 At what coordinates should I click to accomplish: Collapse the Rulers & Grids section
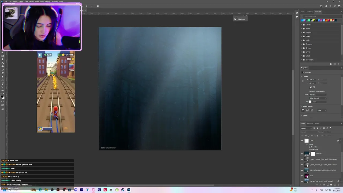click(301, 106)
